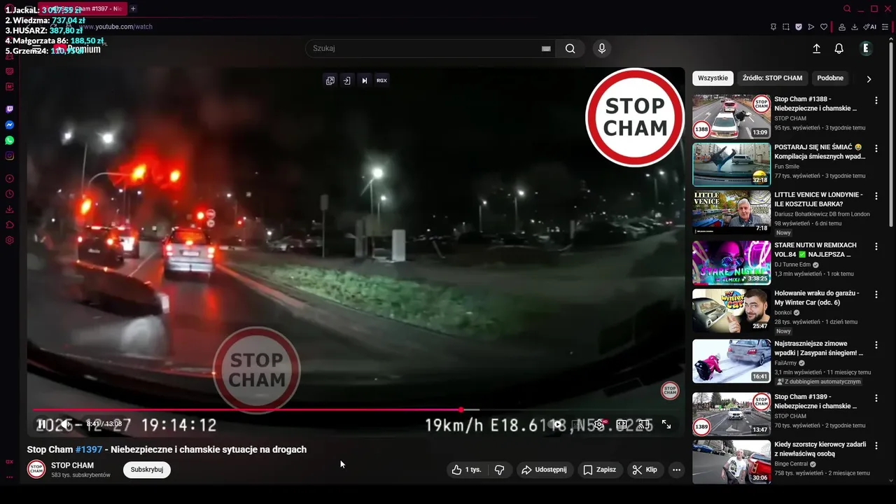Open options for Stop Cham #1388 video
This screenshot has width=896, height=504.
[x=876, y=101]
